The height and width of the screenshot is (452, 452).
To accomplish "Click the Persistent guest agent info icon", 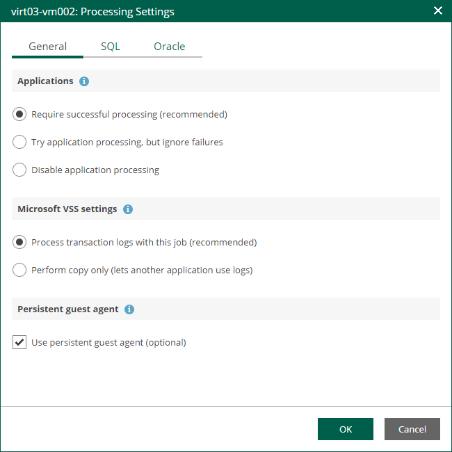I will tap(129, 309).
